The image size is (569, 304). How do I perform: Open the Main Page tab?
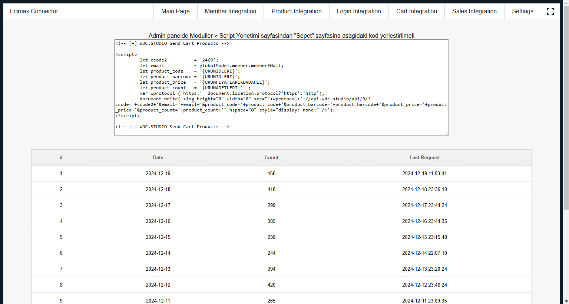tap(175, 11)
